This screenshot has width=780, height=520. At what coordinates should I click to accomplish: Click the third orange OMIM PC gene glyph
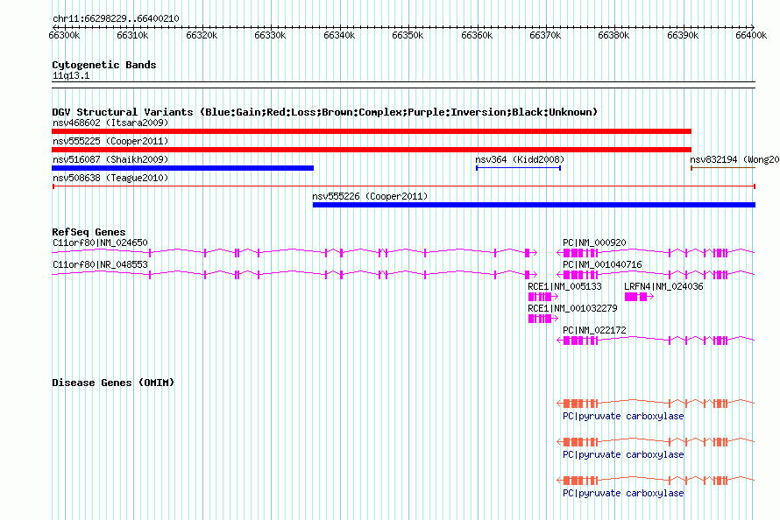[x=656, y=481]
